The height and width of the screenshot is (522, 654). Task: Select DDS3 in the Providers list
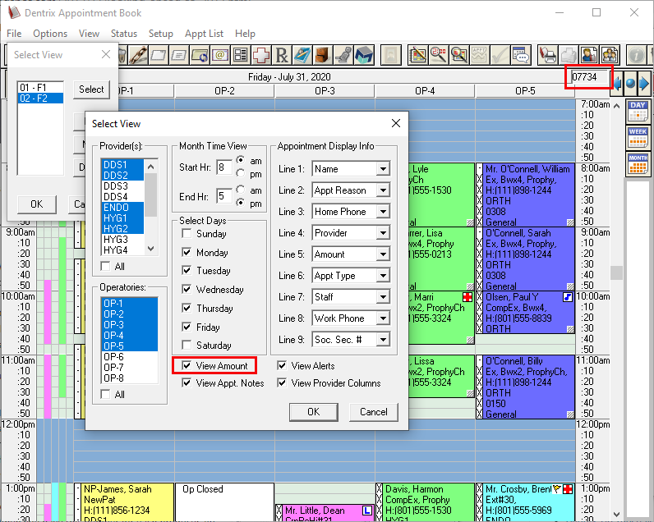coord(122,185)
